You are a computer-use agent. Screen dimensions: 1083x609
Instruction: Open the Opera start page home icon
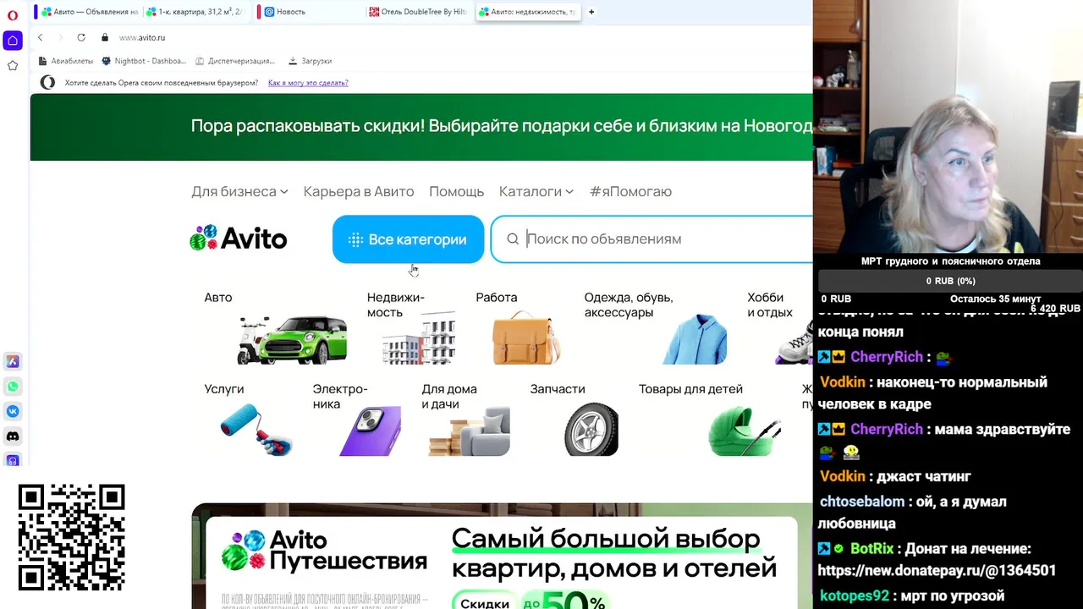click(13, 41)
